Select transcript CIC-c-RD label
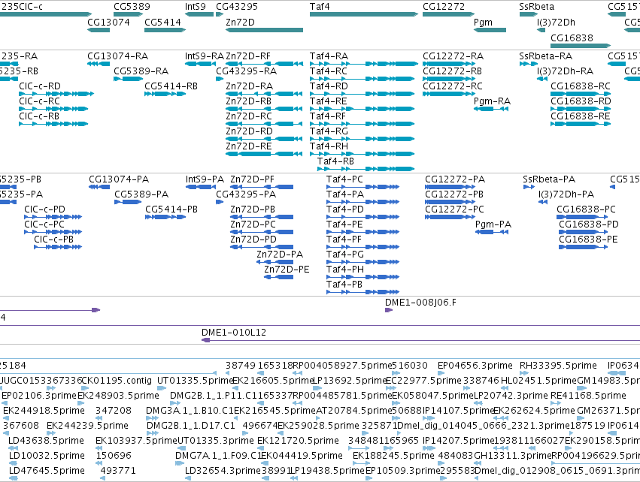640x482 pixels. coord(40,86)
